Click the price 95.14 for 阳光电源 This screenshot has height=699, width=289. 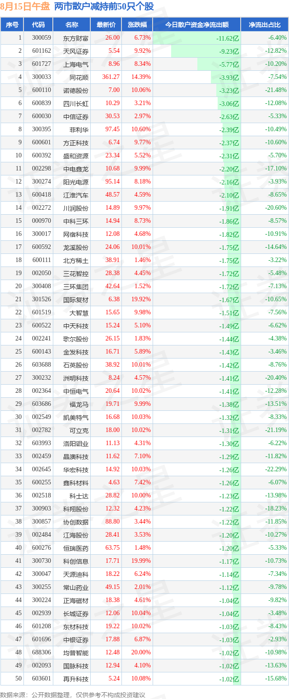tap(112, 182)
